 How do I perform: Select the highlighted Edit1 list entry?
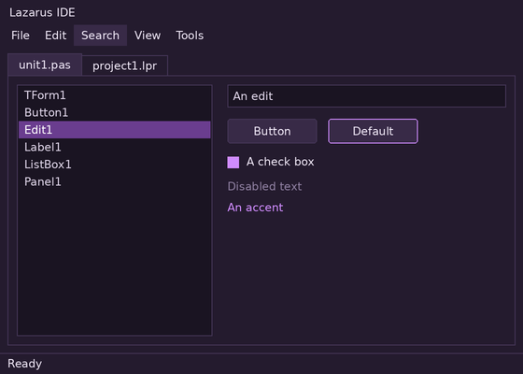[x=114, y=130]
